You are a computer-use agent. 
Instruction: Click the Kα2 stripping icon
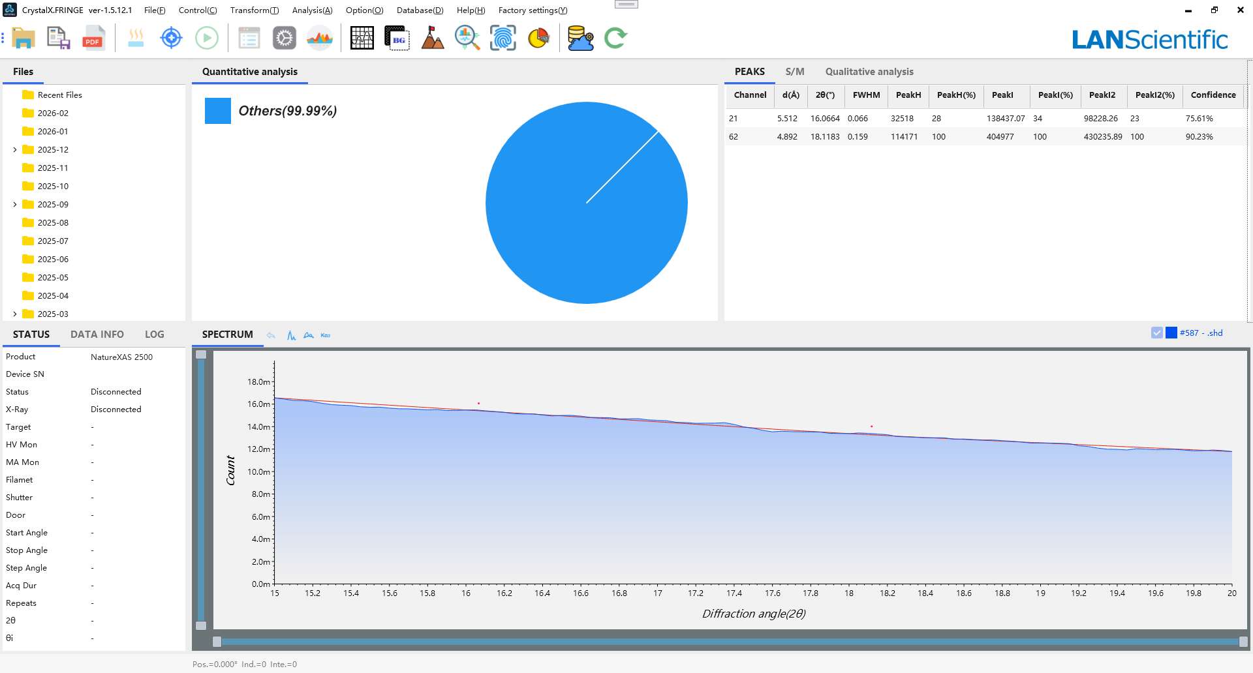point(326,335)
